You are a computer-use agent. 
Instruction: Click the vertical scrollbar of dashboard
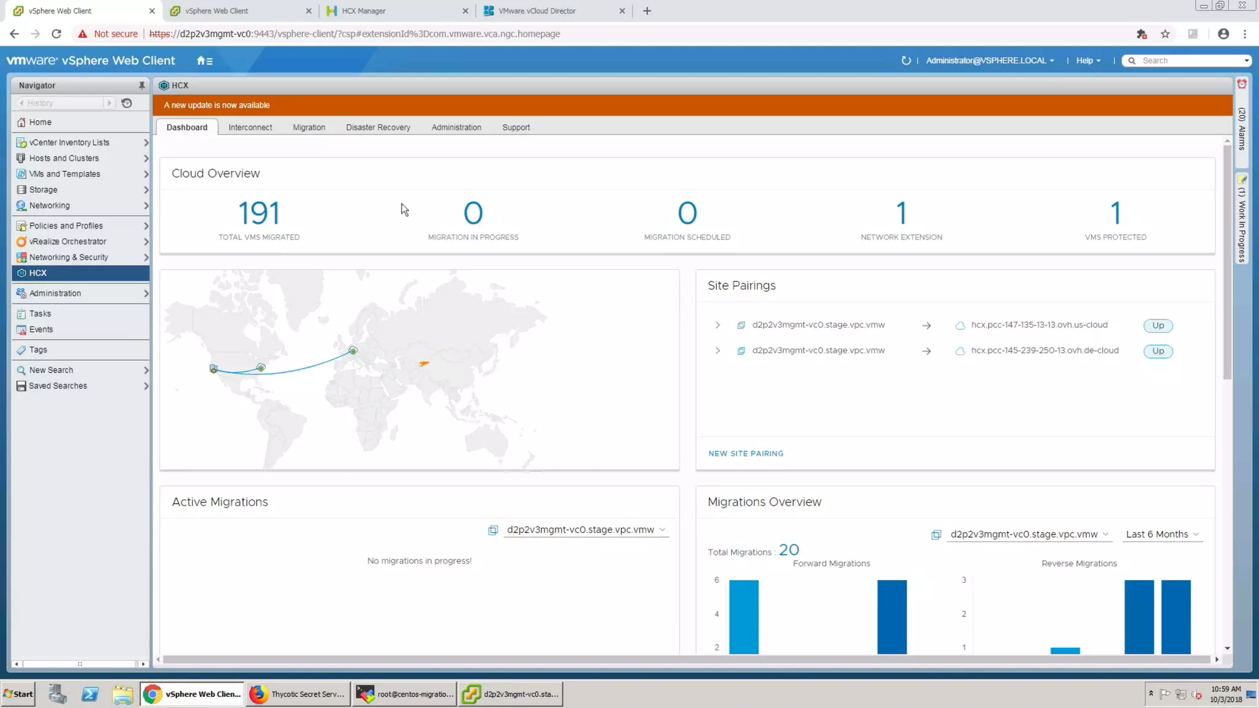(x=1227, y=263)
